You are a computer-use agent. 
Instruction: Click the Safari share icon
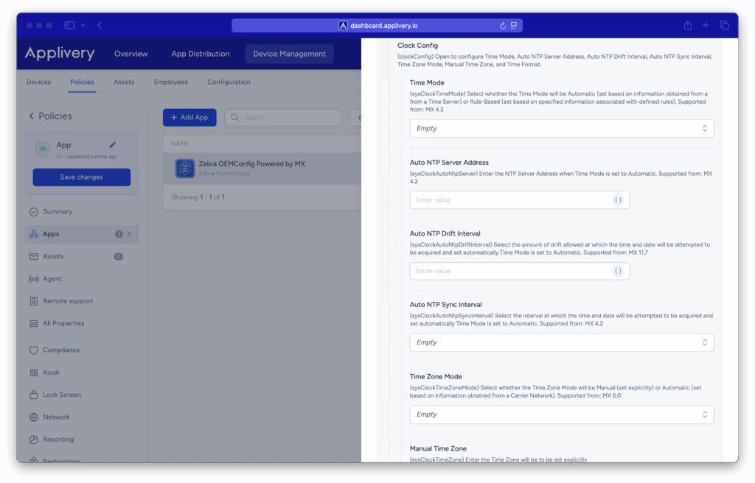click(x=687, y=25)
